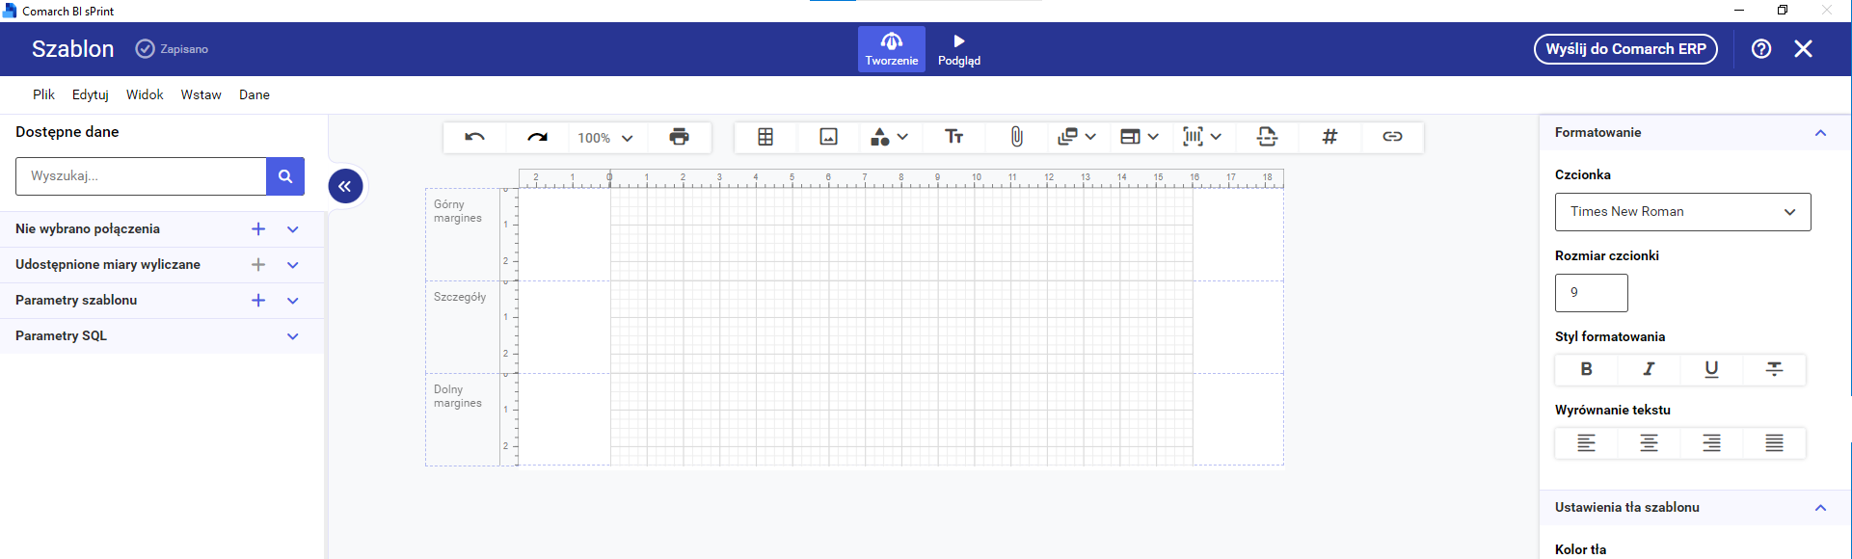Image resolution: width=1852 pixels, height=559 pixels.
Task: Add a new data connection
Action: [258, 229]
